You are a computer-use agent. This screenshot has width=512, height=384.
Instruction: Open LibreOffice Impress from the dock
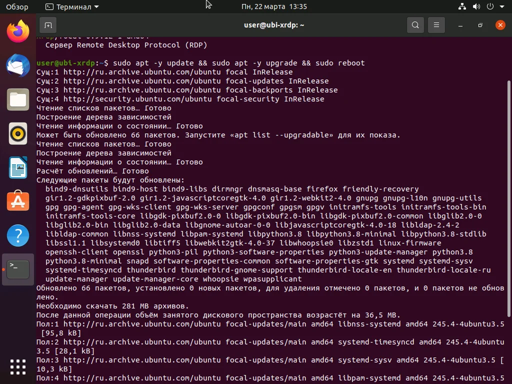[17, 167]
